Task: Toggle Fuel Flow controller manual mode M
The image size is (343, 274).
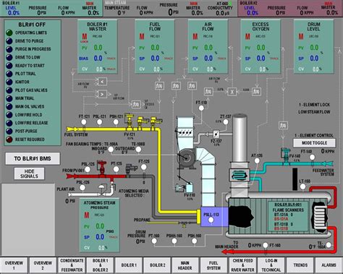Action: tap(142, 37)
